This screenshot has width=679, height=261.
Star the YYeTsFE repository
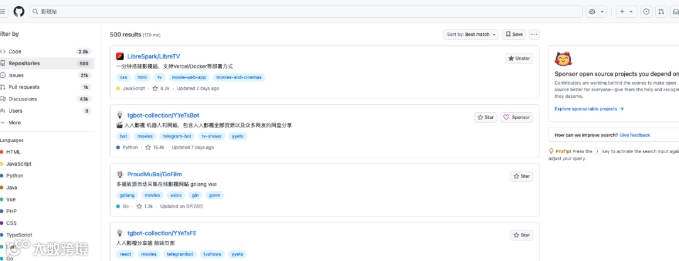[521, 235]
